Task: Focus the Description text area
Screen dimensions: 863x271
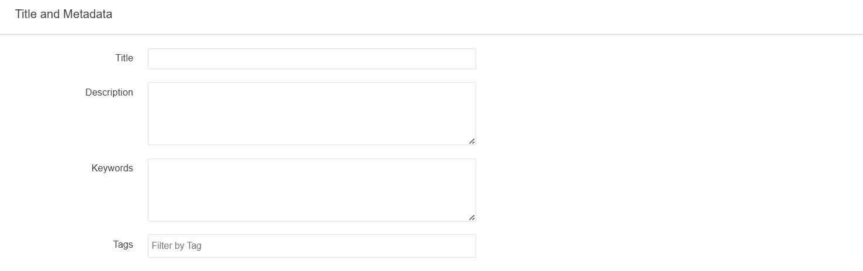Action: point(311,113)
